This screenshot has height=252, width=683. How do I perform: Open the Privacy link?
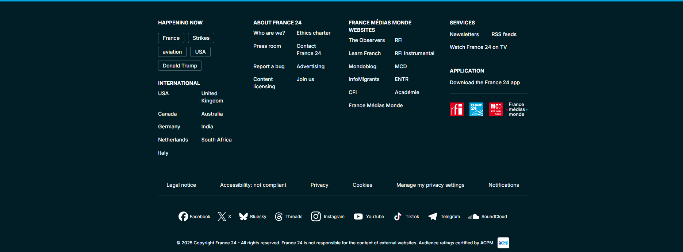[x=319, y=185]
